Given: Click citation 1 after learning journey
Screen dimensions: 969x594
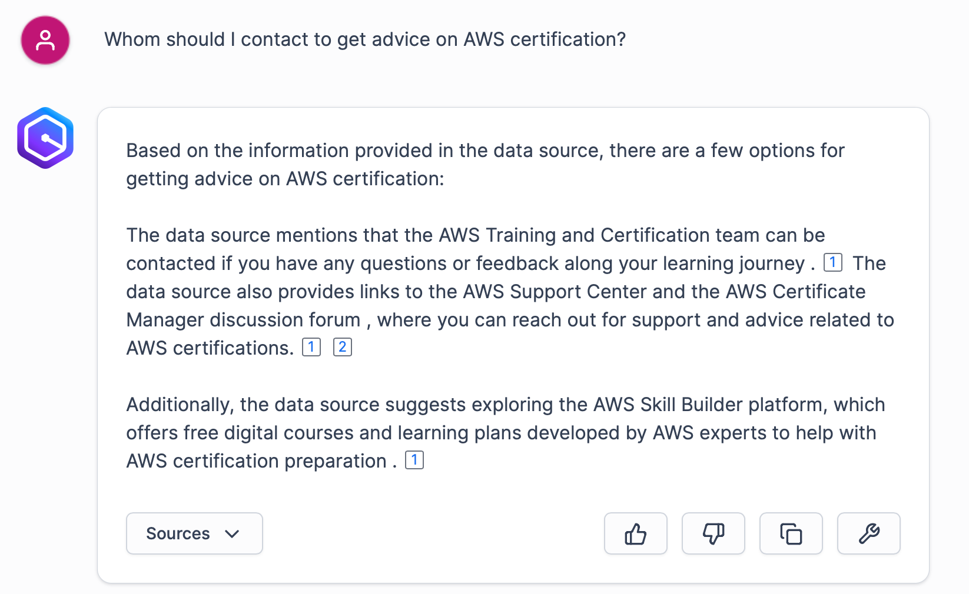Looking at the screenshot, I should 832,262.
